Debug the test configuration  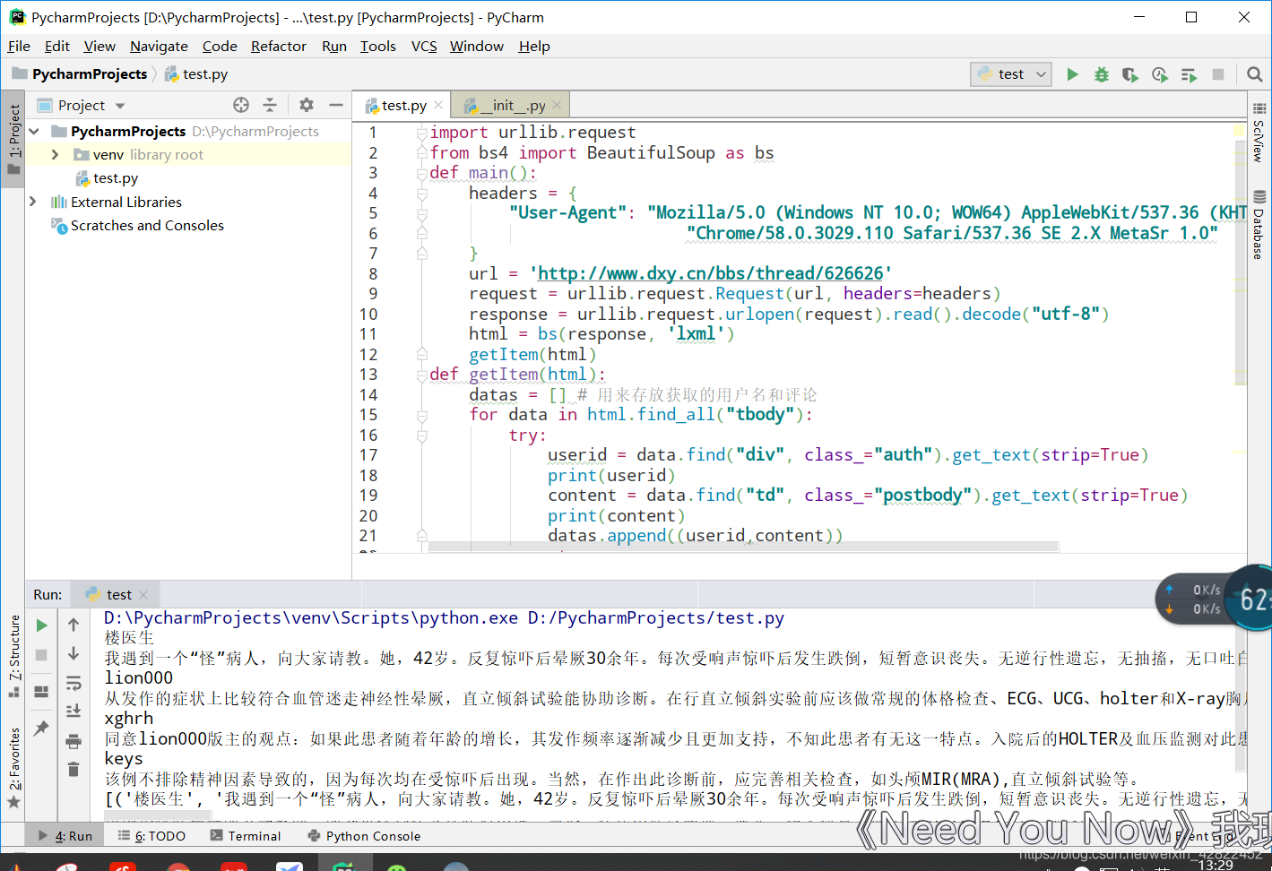coord(1102,74)
